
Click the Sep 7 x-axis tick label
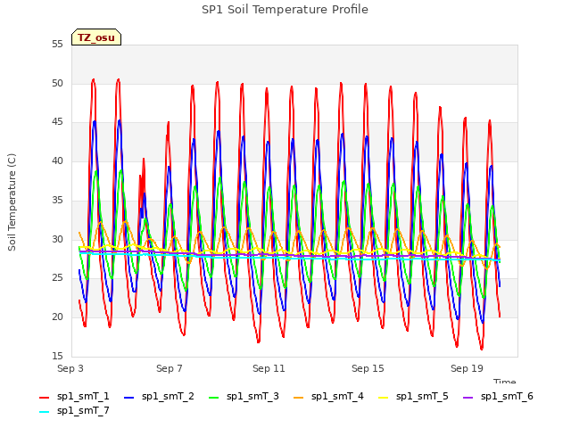(170, 368)
